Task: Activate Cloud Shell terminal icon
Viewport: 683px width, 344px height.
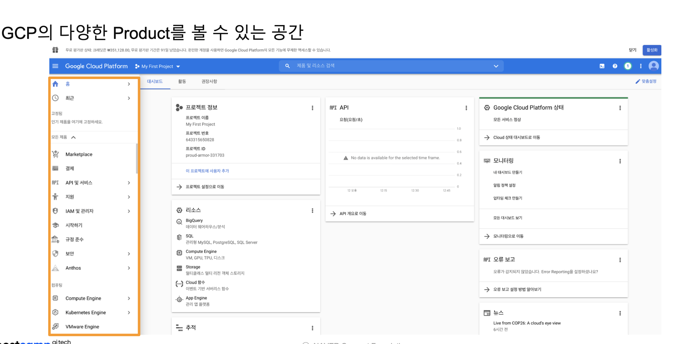Action: tap(602, 66)
